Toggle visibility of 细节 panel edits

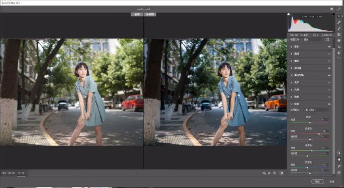[x=329, y=61]
